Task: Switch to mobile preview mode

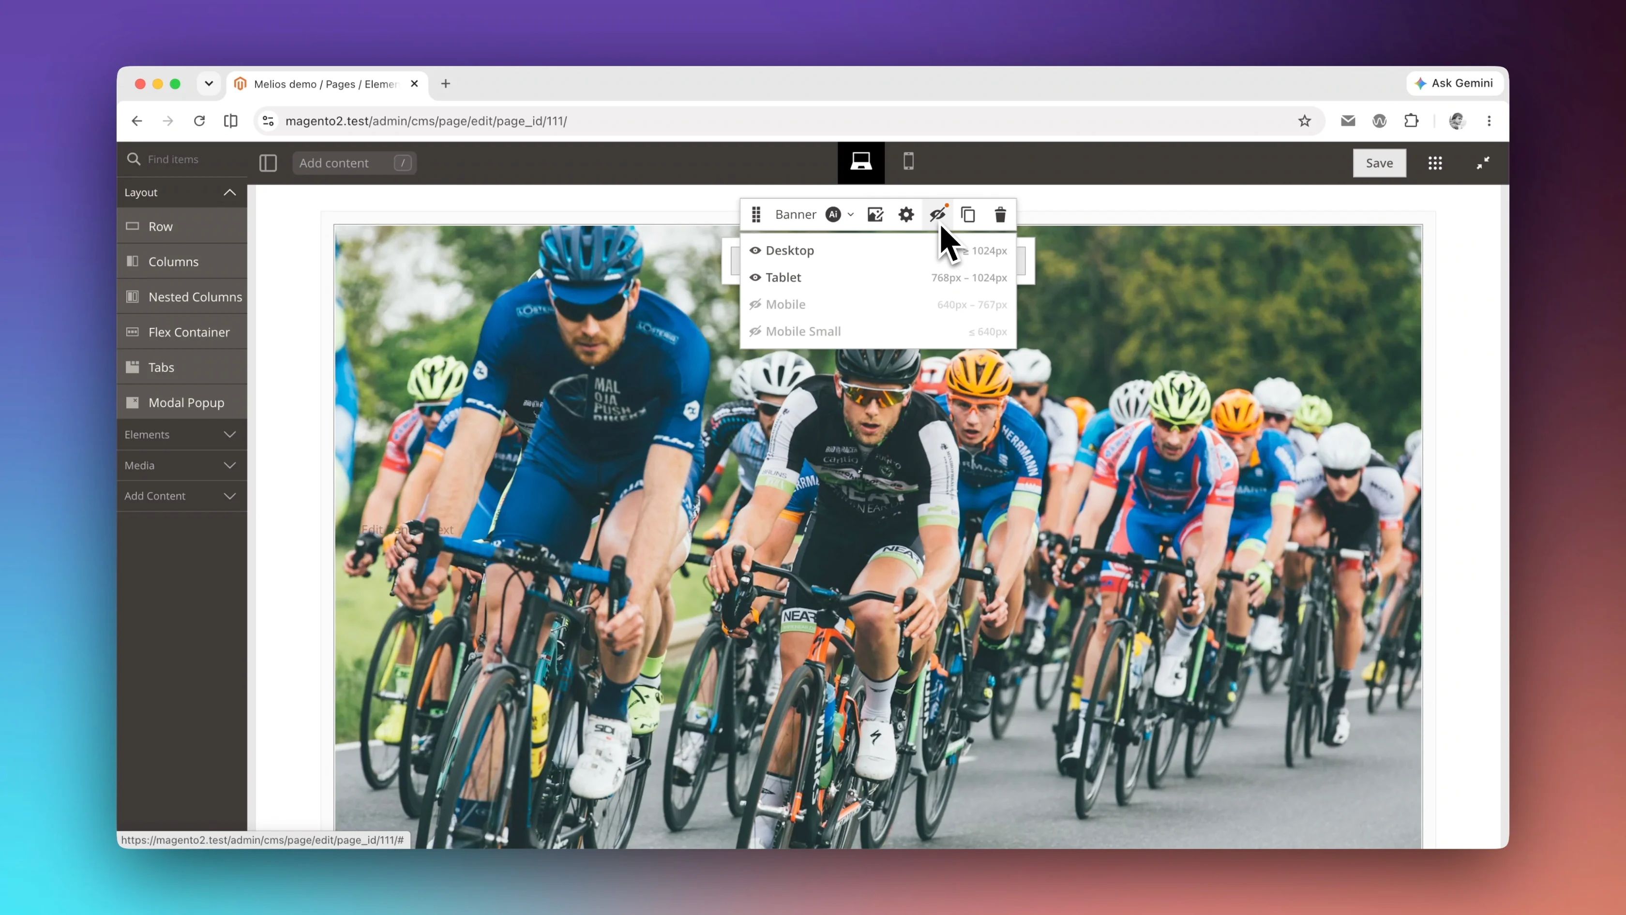Action: click(x=908, y=162)
